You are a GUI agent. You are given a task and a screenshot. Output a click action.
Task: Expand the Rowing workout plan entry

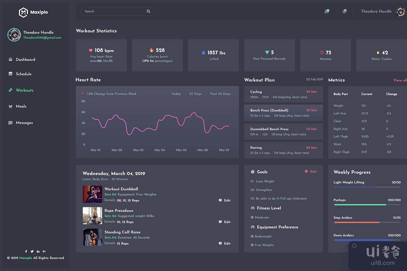[x=283, y=150]
